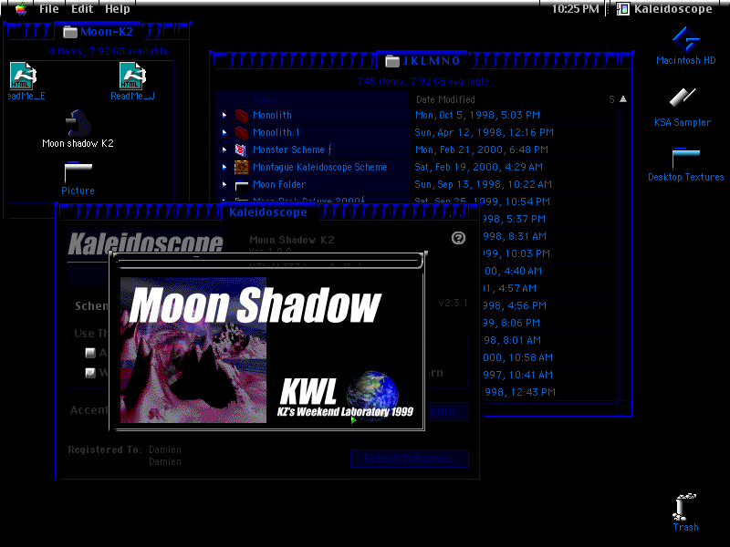The image size is (730, 547).
Task: Click the JKLMNO window title folder icon
Action: coord(392,61)
